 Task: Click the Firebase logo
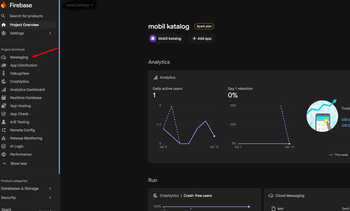4,5
